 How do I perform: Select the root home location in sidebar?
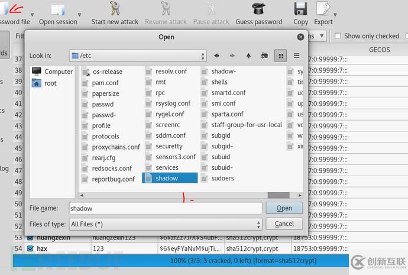click(50, 83)
